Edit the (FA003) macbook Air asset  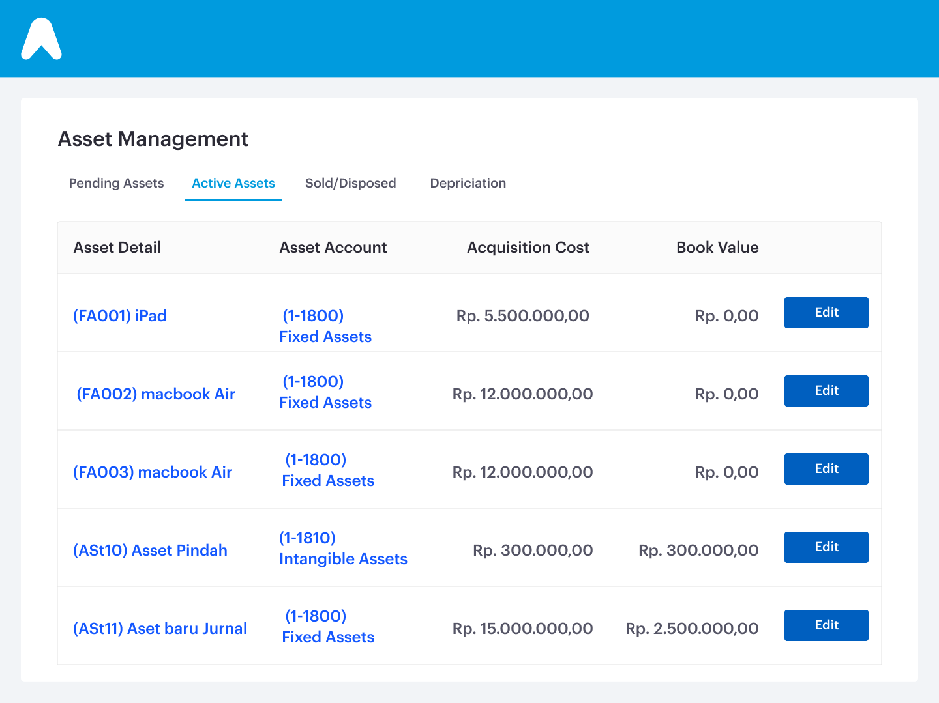point(826,469)
